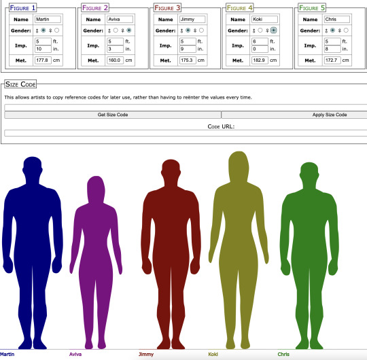Edit Figure 4 metric field 182.9
The width and height of the screenshot is (367, 360).
(260, 60)
